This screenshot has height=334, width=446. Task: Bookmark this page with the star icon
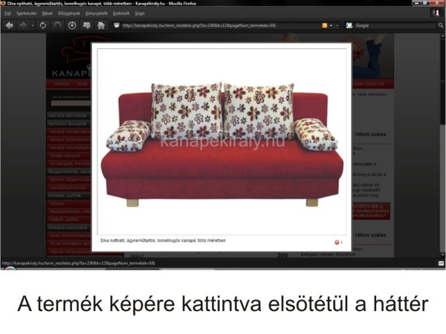(x=331, y=25)
